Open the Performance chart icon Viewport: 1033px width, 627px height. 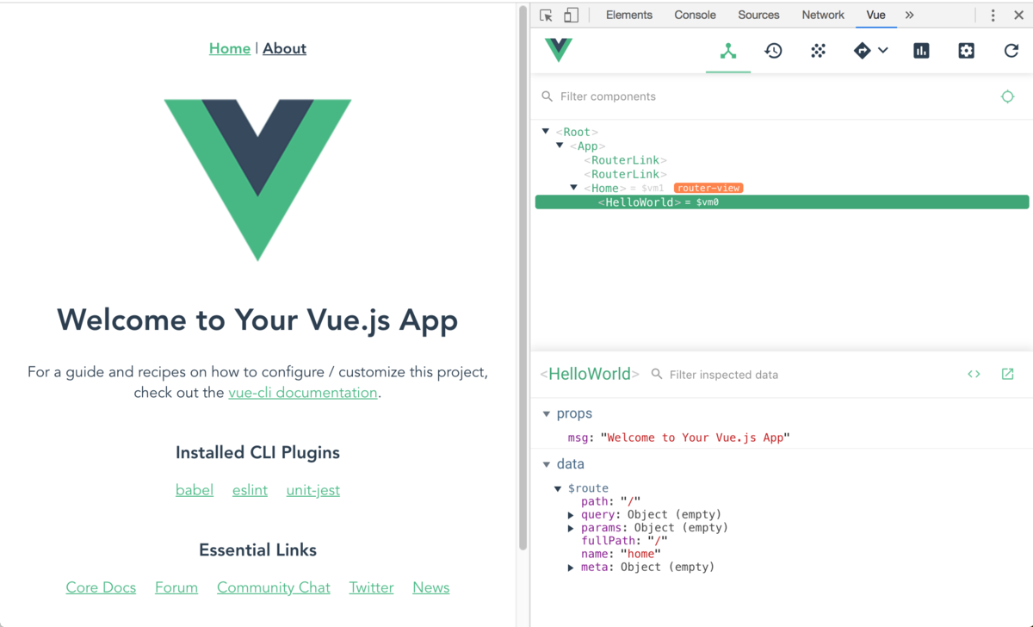tap(921, 51)
